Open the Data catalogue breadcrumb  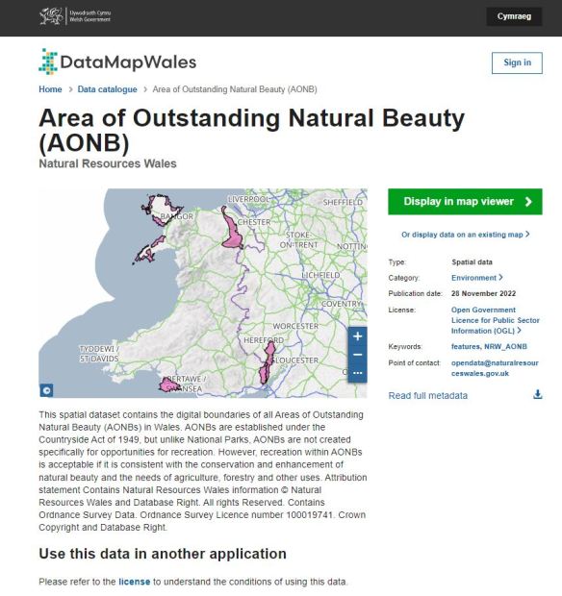[x=108, y=89]
